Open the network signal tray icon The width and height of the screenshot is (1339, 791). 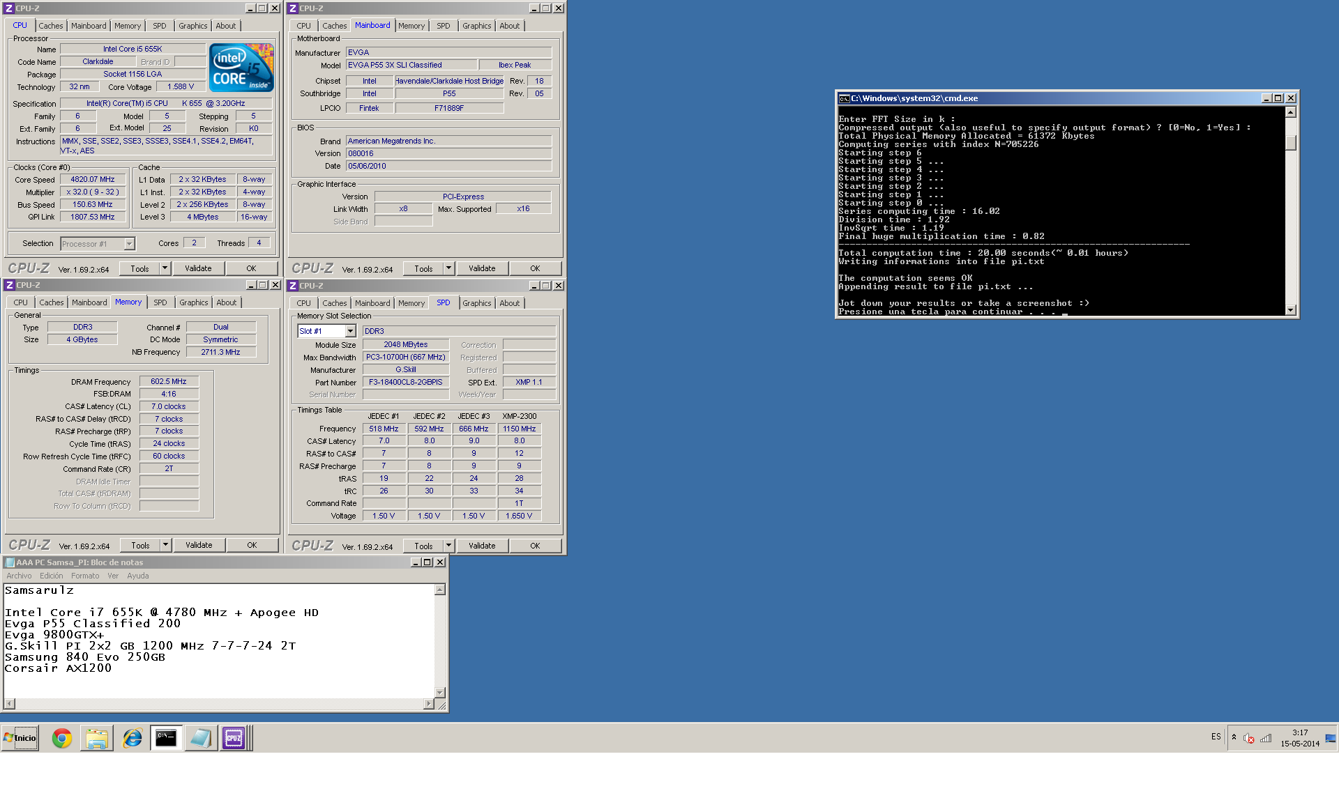pos(1266,739)
